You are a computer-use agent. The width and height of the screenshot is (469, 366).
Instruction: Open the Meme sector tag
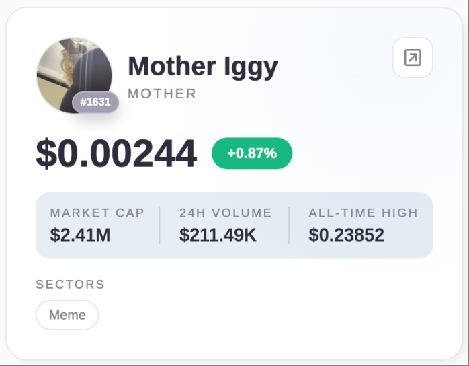point(67,315)
